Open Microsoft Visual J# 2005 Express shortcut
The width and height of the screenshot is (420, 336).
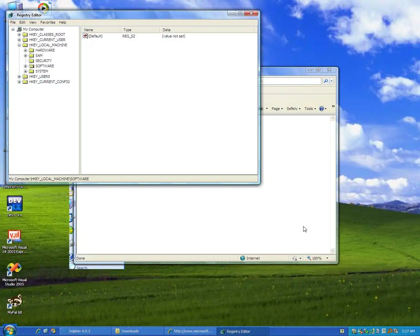15,242
